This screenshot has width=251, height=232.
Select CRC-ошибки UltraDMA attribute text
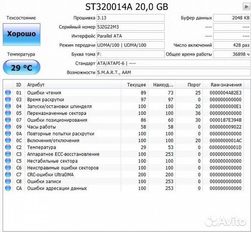coord(50,174)
